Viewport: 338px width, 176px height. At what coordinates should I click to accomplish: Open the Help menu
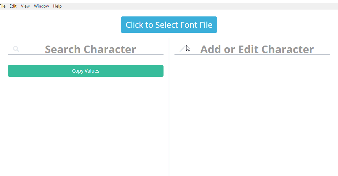(57, 6)
